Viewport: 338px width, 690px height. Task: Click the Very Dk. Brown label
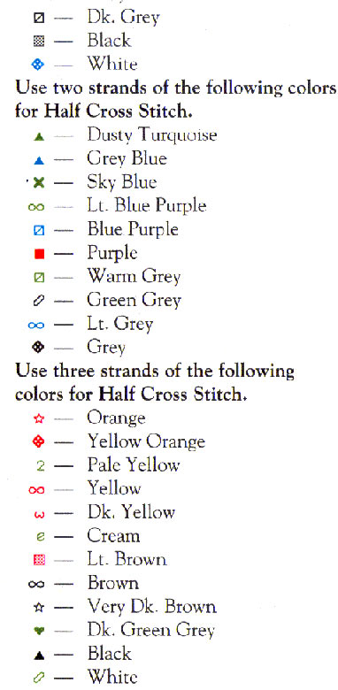[152, 607]
